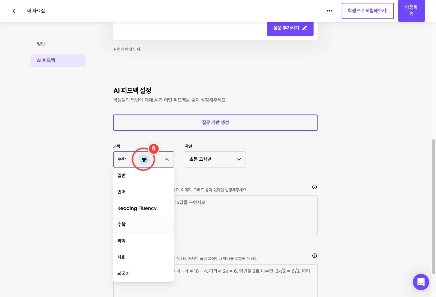
Task: Open the chat support bubble icon
Action: pos(421,282)
